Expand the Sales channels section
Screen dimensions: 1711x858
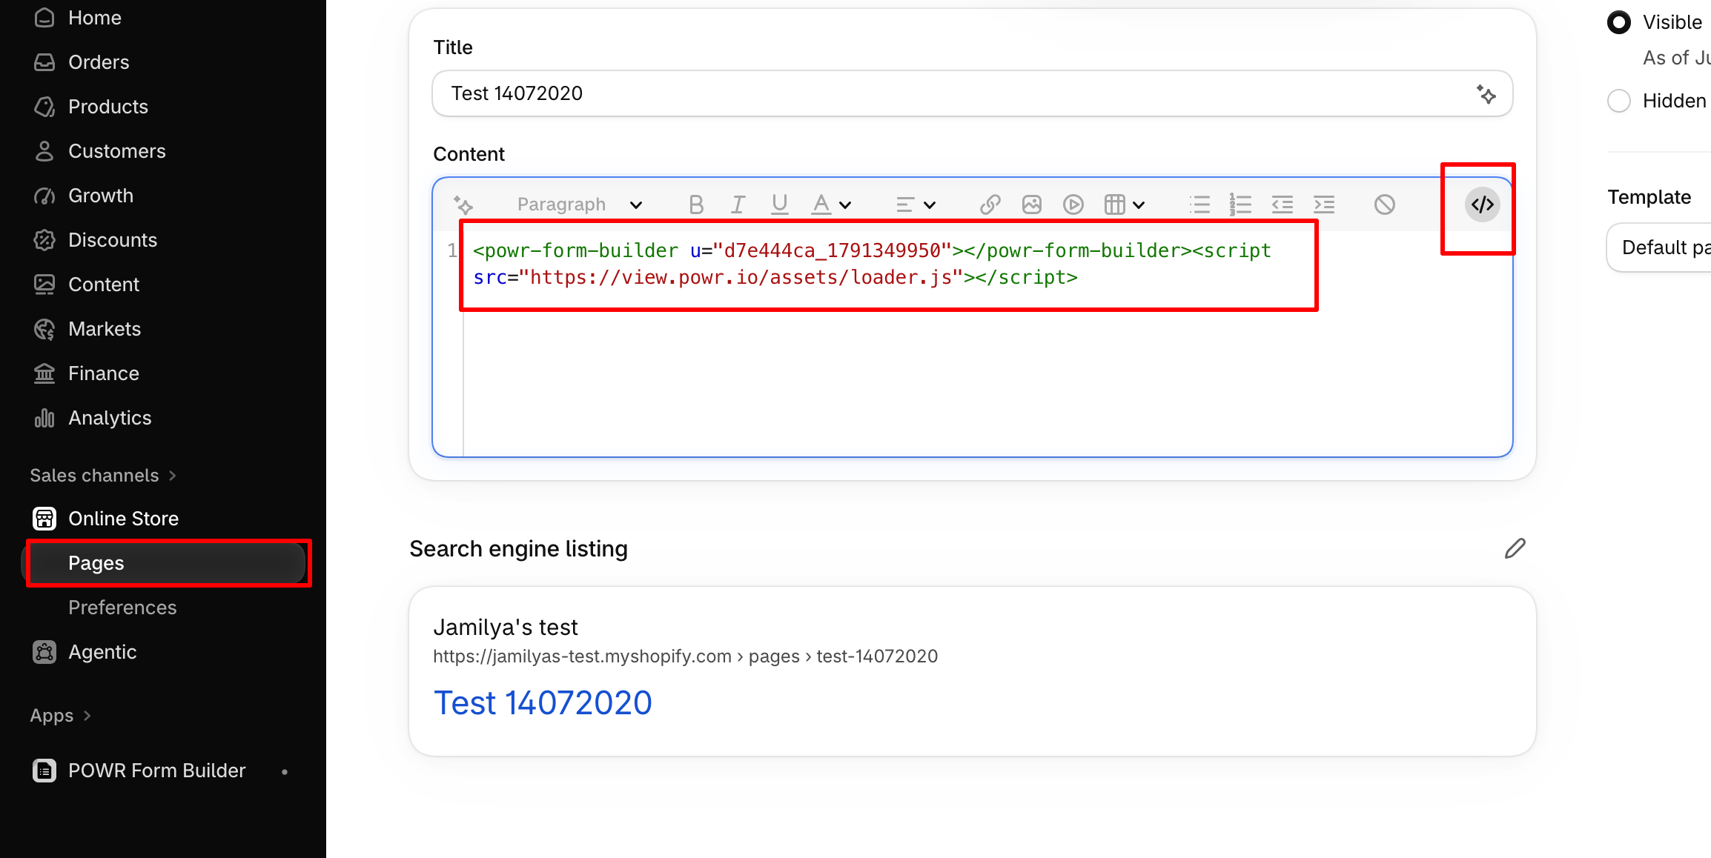click(103, 476)
